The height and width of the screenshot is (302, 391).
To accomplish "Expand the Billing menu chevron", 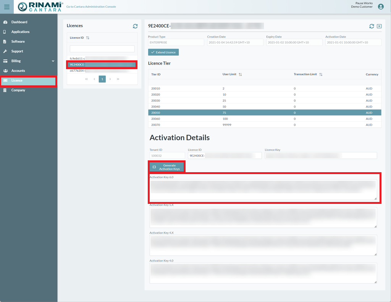I will pos(53,61).
